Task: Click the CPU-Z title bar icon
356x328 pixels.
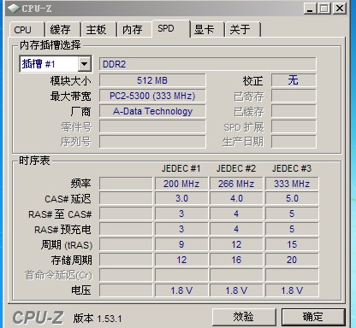Action: pos(13,9)
